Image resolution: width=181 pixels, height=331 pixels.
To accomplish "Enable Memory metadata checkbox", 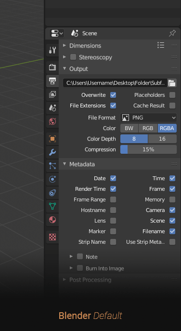I will (172, 199).
